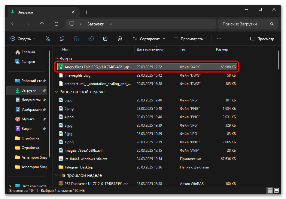
Task: Select the Загрузки window tab
Action: point(44,12)
